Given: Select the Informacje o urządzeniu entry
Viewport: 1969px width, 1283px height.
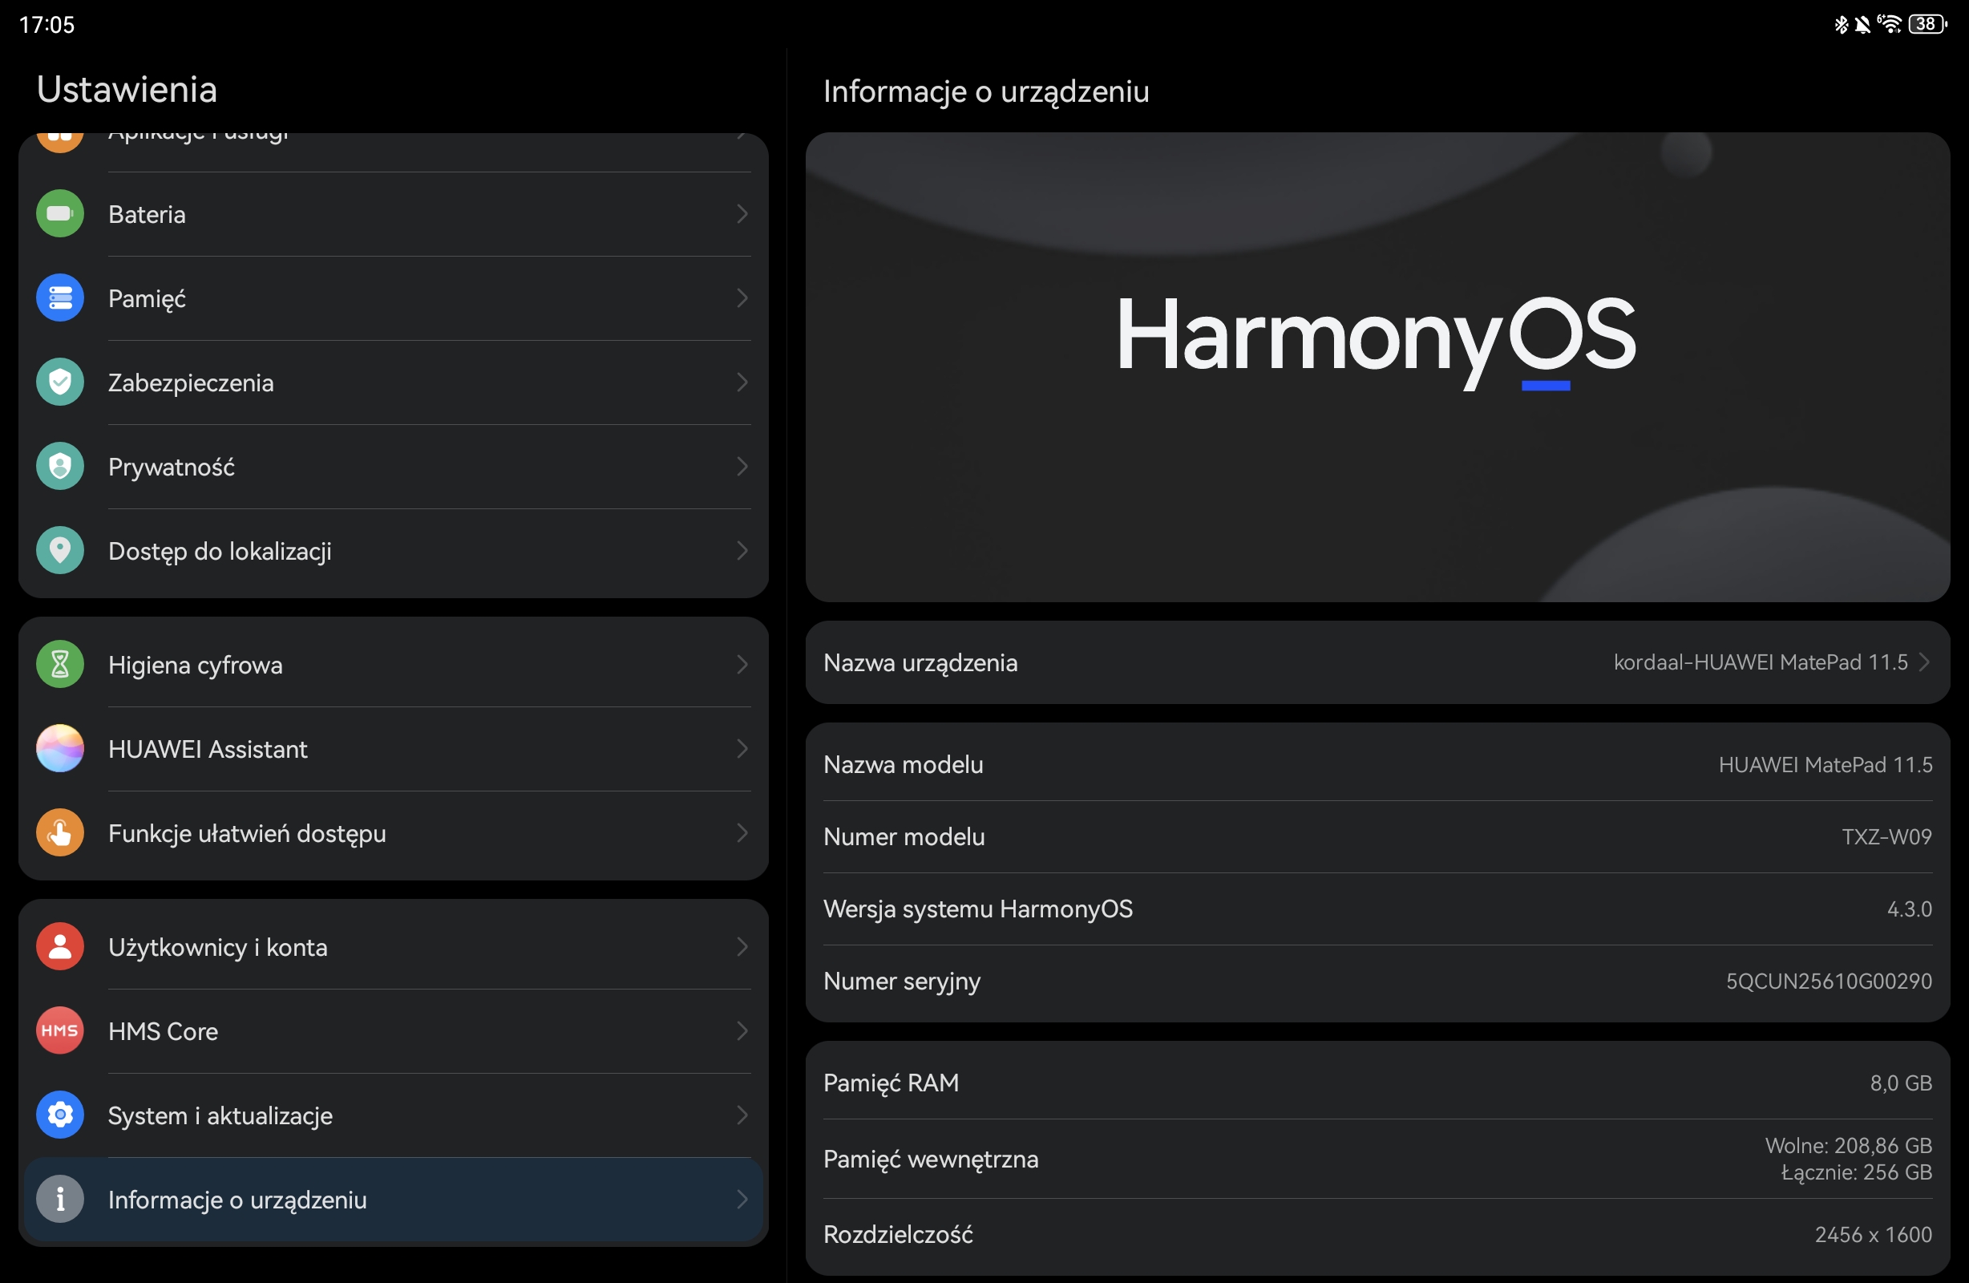Looking at the screenshot, I should [393, 1200].
